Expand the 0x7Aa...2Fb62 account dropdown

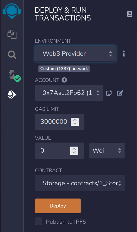pyautogui.click(x=69, y=93)
